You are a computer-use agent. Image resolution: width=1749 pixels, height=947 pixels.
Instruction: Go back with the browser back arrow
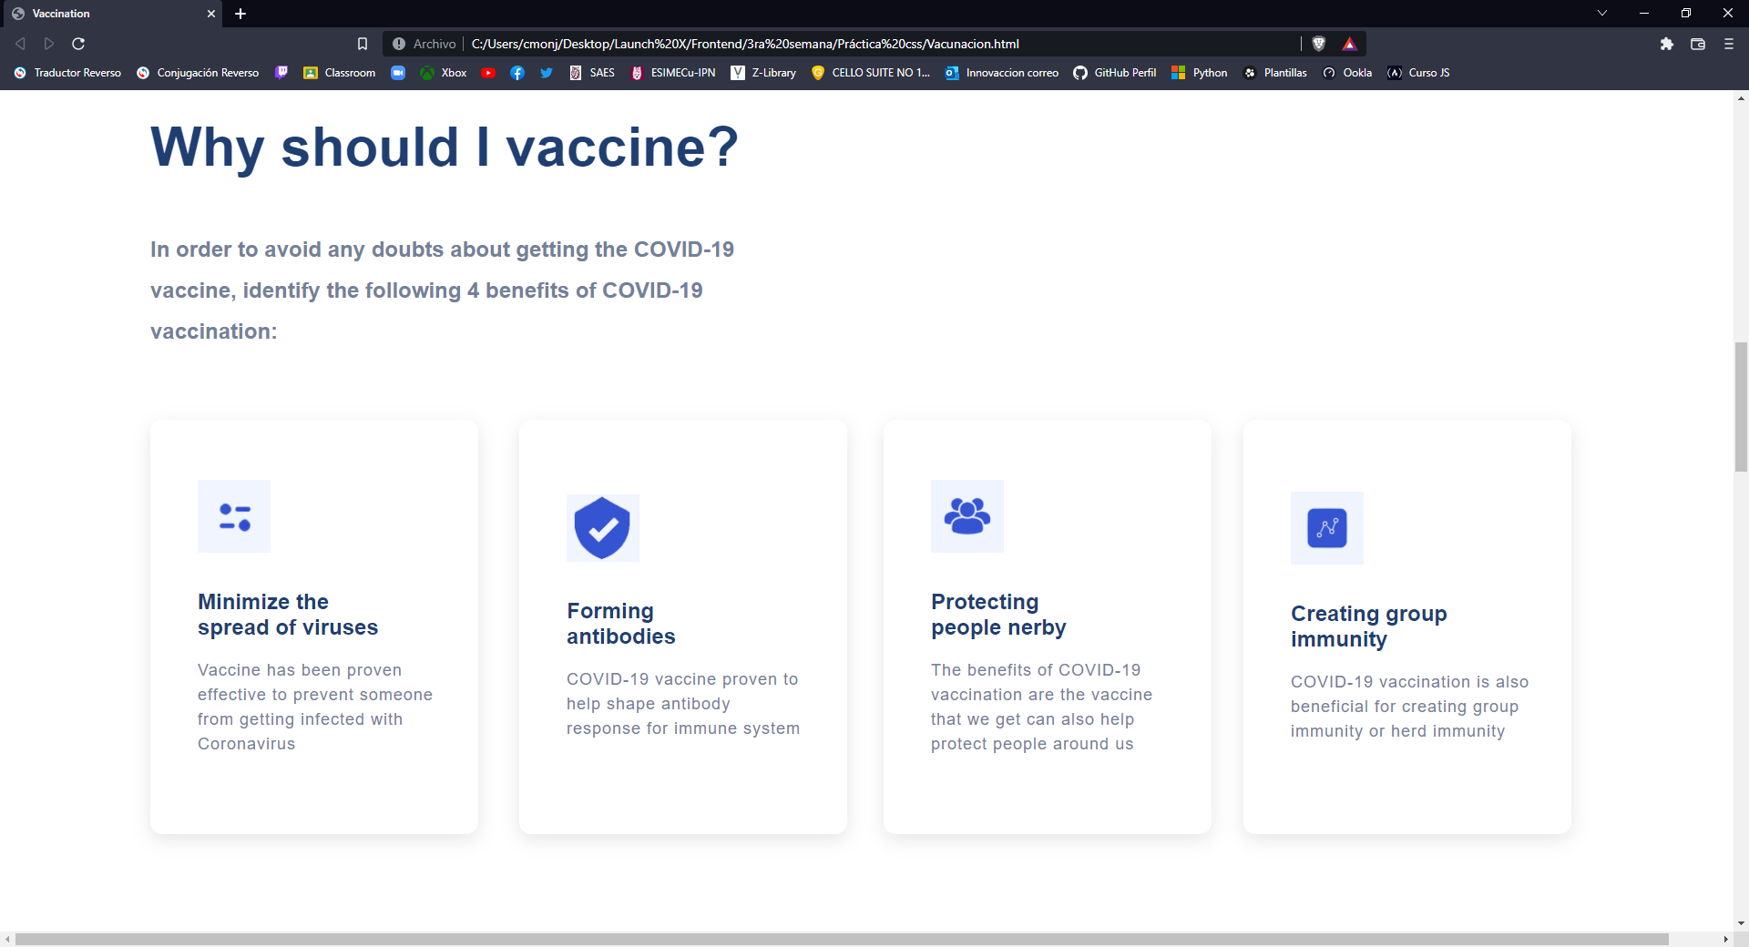tap(20, 44)
